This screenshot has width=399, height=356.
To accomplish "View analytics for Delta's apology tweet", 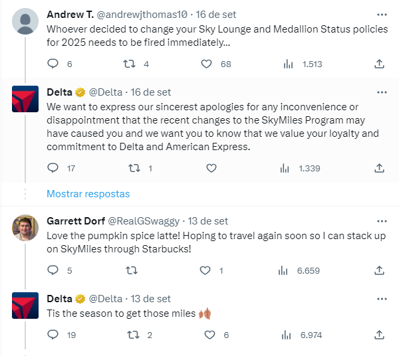I will (287, 169).
